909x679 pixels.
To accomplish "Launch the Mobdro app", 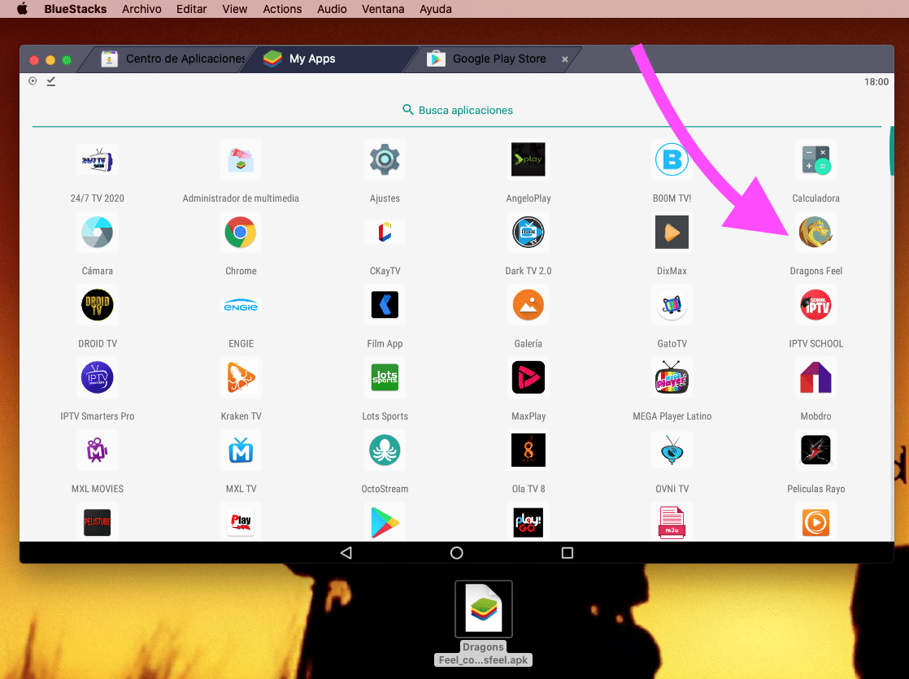I will [815, 378].
